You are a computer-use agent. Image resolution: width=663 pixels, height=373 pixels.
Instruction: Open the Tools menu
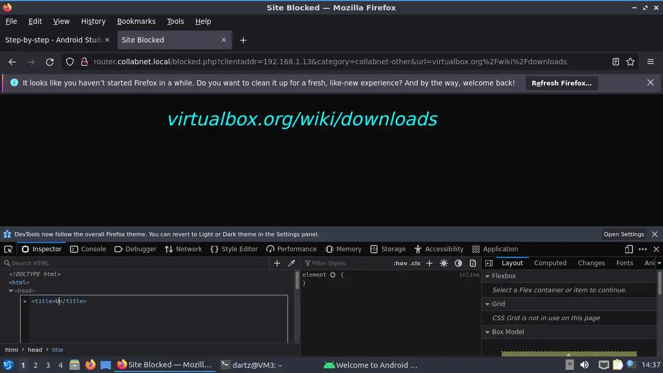click(175, 21)
